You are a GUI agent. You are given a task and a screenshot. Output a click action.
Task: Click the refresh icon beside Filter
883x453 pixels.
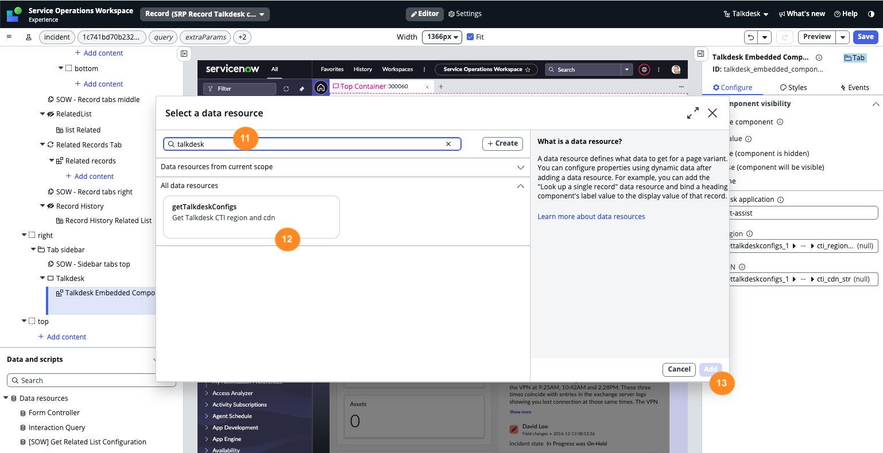(x=286, y=89)
